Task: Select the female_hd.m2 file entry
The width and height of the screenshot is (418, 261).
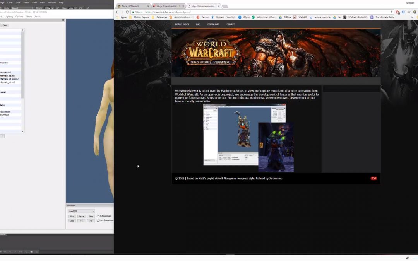Action: coord(7,76)
